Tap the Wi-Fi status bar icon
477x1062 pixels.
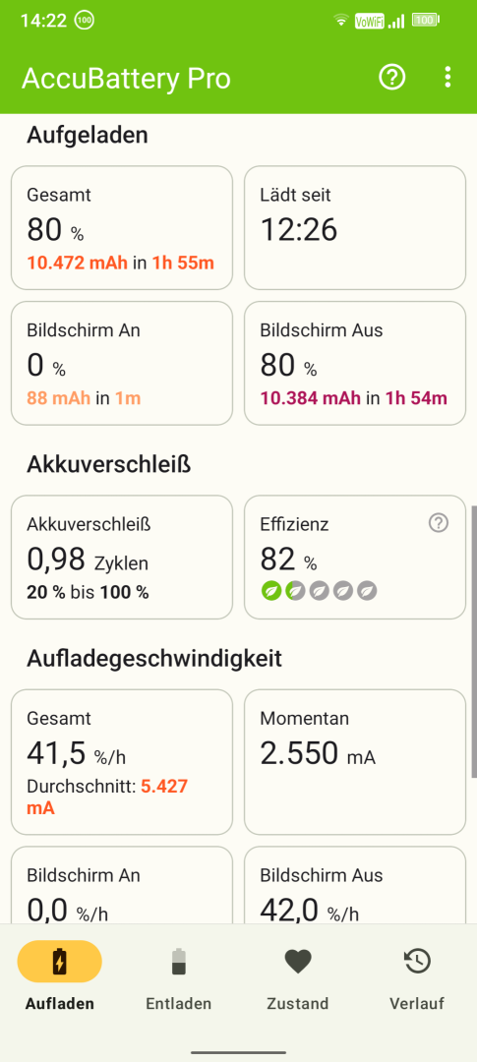tap(340, 21)
